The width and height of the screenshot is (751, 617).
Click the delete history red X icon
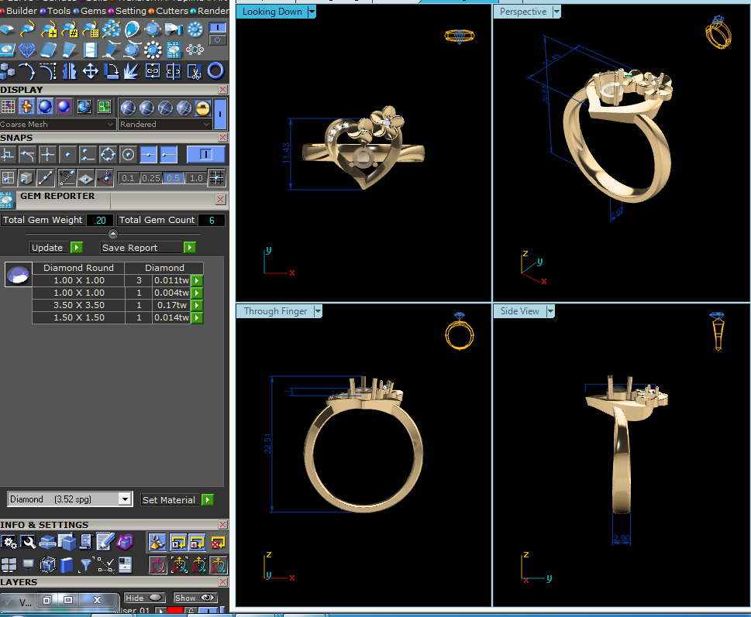[218, 543]
